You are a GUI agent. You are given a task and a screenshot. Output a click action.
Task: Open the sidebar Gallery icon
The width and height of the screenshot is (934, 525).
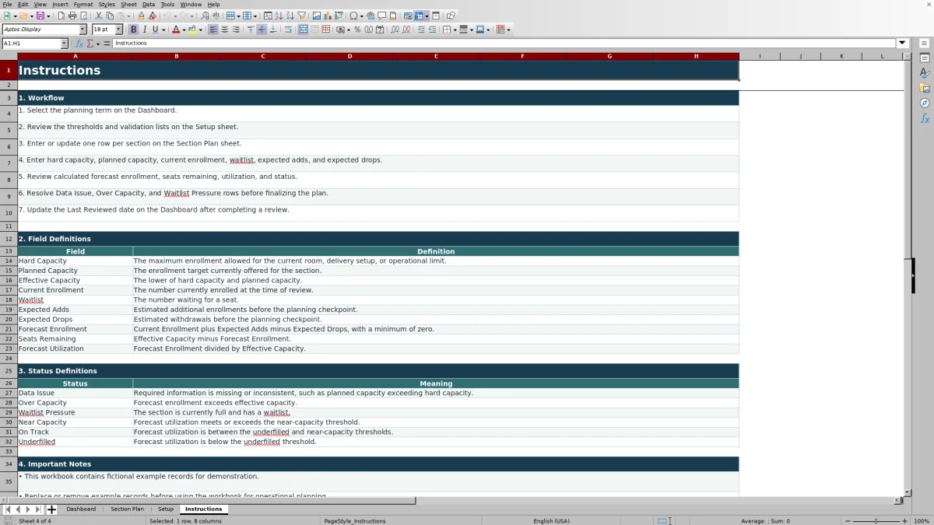pos(925,88)
